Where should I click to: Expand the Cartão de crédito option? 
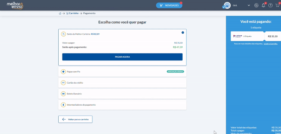122,83
